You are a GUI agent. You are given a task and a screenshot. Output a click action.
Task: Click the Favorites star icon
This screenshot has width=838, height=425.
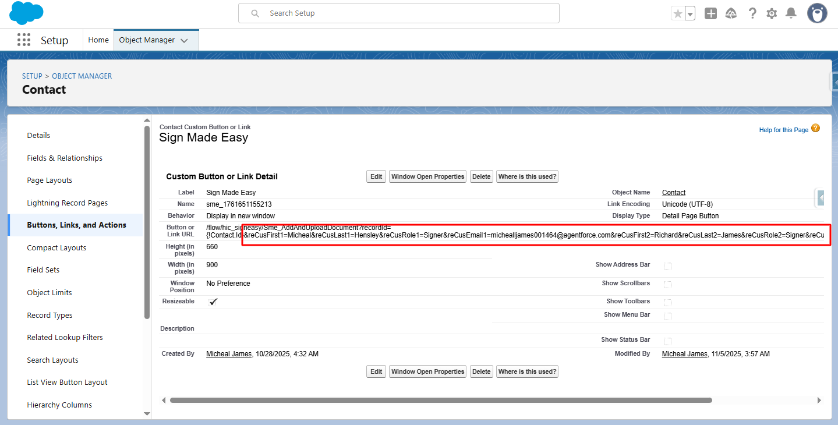pos(677,13)
